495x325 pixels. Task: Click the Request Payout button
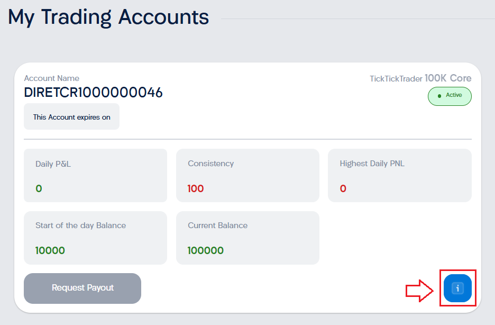pyautogui.click(x=82, y=288)
